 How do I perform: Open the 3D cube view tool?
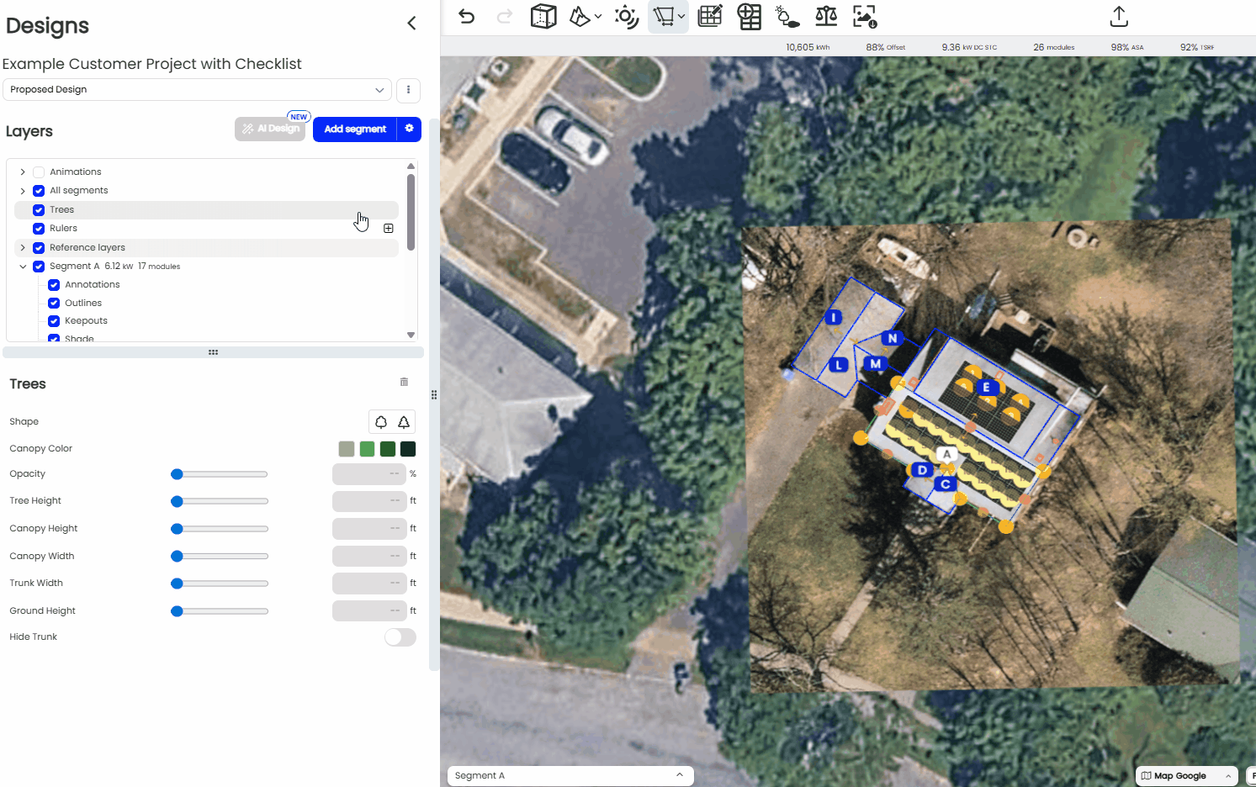(543, 17)
